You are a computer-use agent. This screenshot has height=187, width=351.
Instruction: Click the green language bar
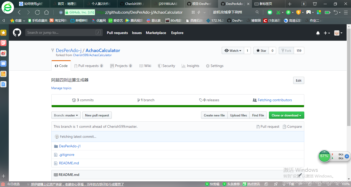coord(178,106)
